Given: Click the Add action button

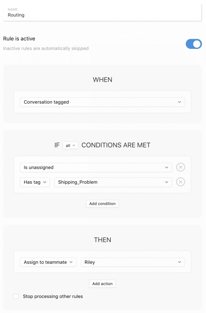Looking at the screenshot, I should pyautogui.click(x=102, y=284).
